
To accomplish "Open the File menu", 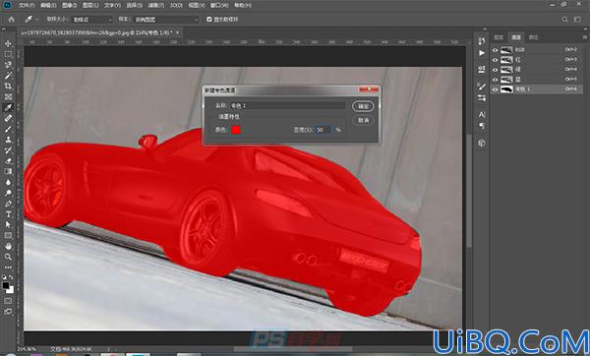I will coord(27,5).
